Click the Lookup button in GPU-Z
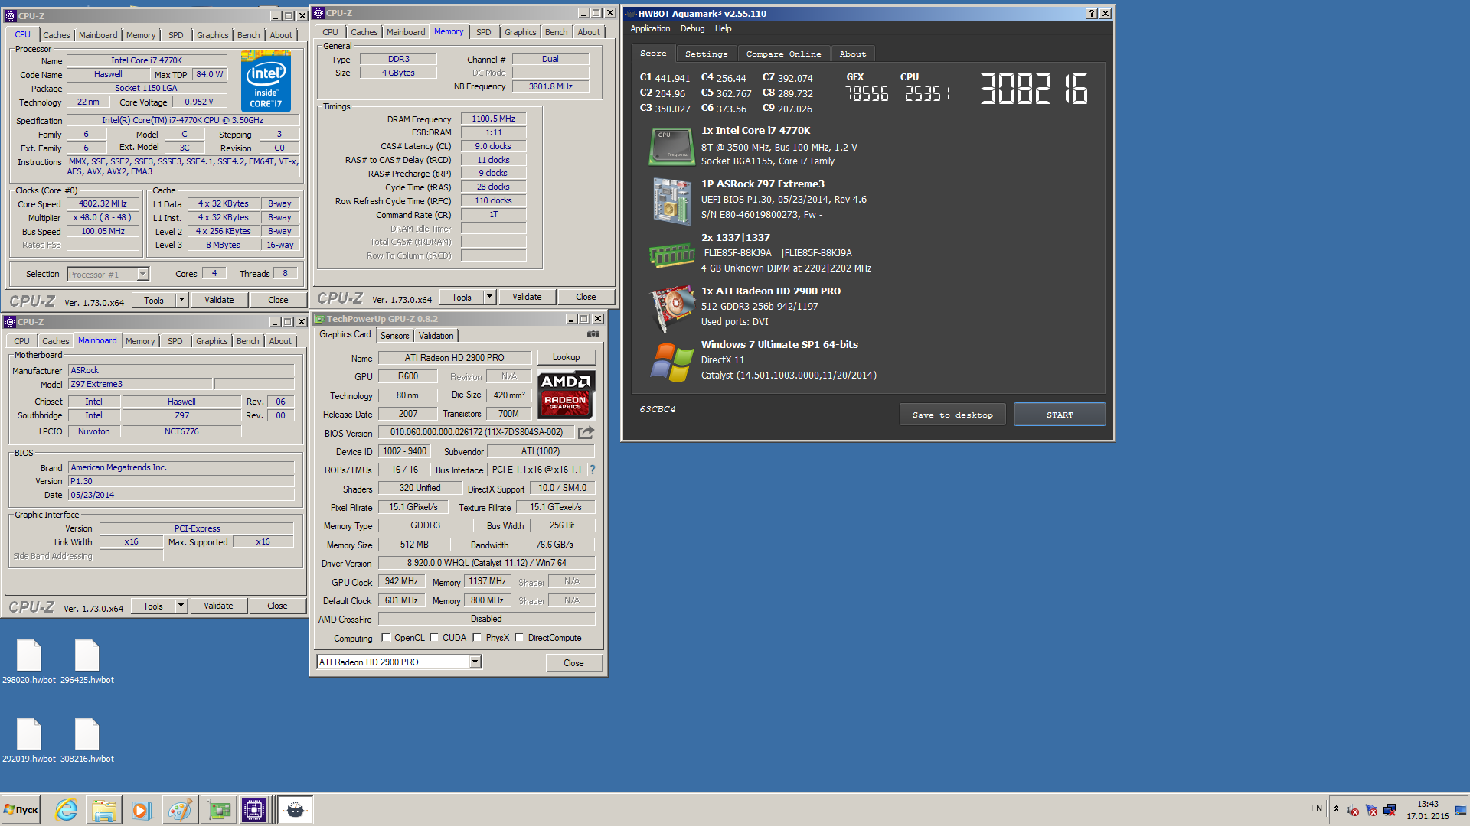The image size is (1470, 826). coord(566,357)
